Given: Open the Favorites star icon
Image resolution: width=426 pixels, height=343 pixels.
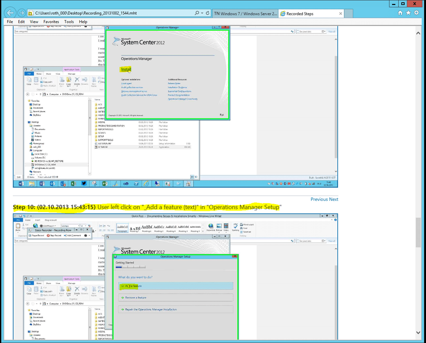Looking at the screenshot, I should tap(408, 13).
